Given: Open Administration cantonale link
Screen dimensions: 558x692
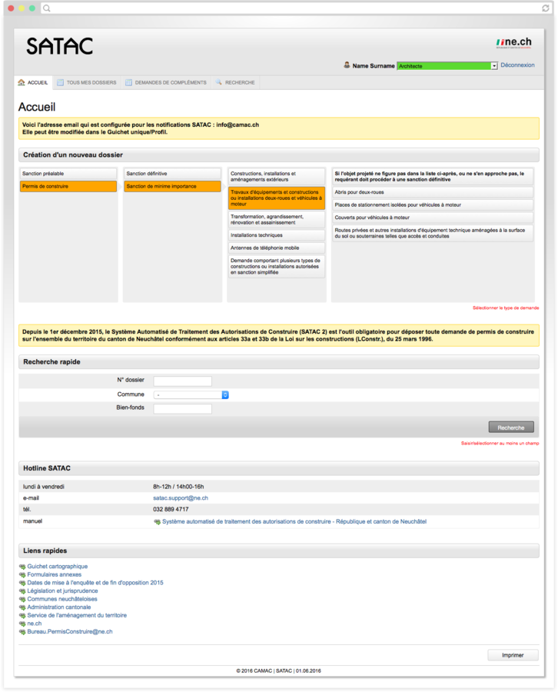Looking at the screenshot, I should pos(59,607).
